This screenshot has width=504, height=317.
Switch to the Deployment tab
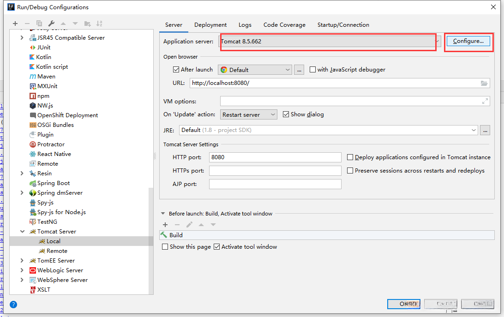click(210, 25)
